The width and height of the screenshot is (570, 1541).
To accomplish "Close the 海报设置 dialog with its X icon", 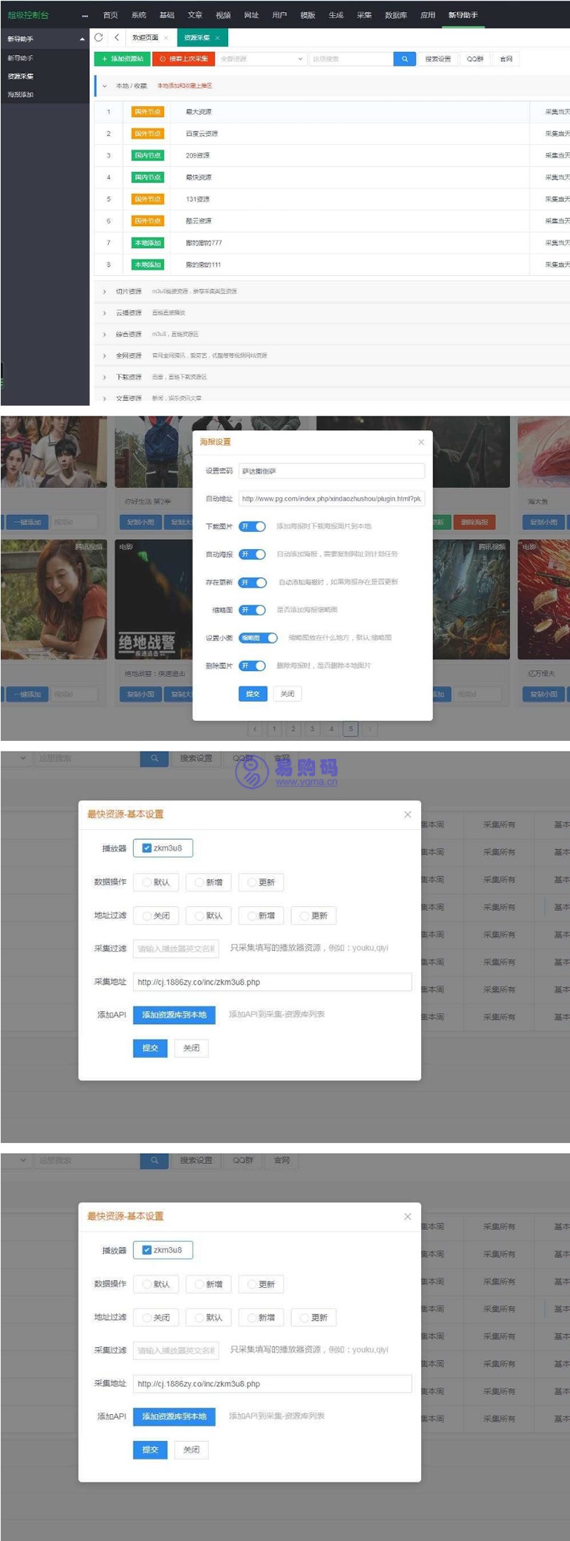I will coord(421,442).
